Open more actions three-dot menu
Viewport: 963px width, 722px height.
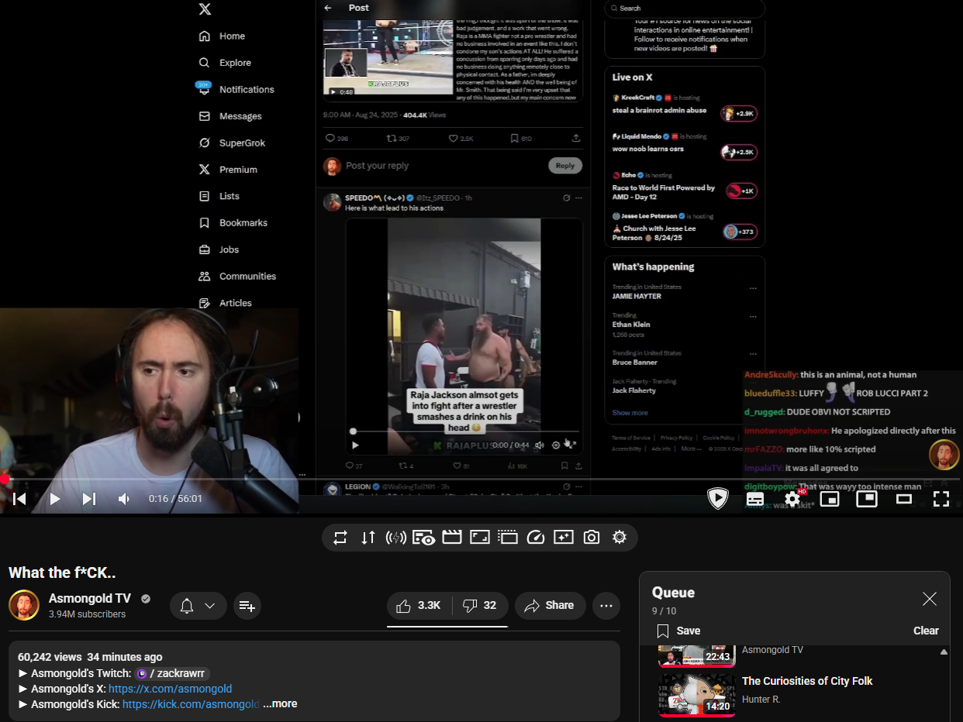(606, 606)
